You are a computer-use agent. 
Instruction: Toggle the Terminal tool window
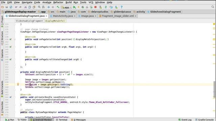coord(61,120)
